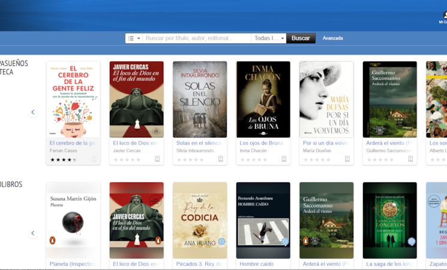Open the Mi Cuenta user account icon
Image resolution: width=447 pixels, height=270 pixels.
(443, 16)
